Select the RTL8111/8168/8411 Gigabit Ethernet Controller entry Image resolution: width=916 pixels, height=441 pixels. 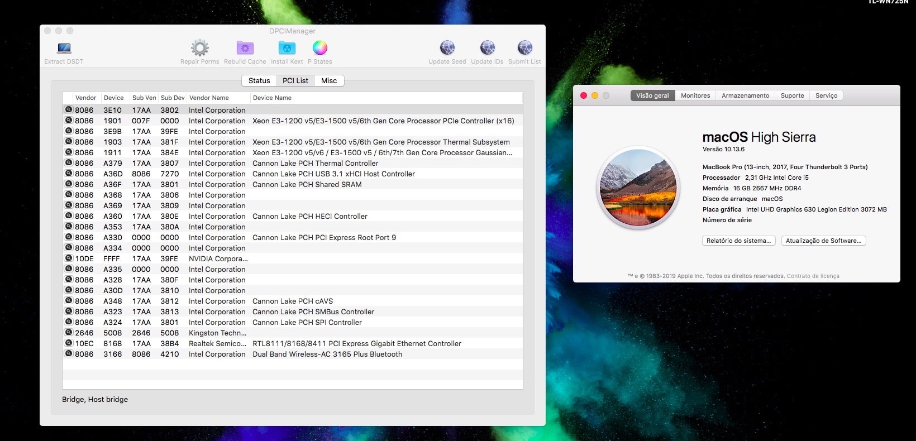(x=357, y=343)
